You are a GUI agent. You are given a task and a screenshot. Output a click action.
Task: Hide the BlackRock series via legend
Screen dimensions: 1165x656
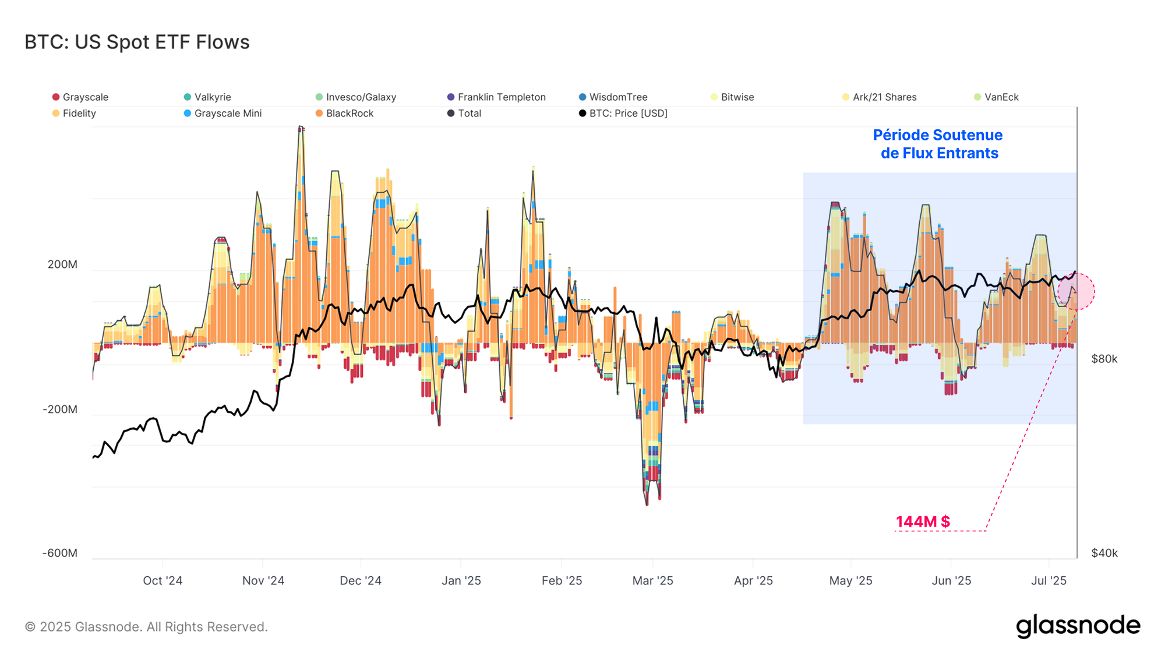344,114
